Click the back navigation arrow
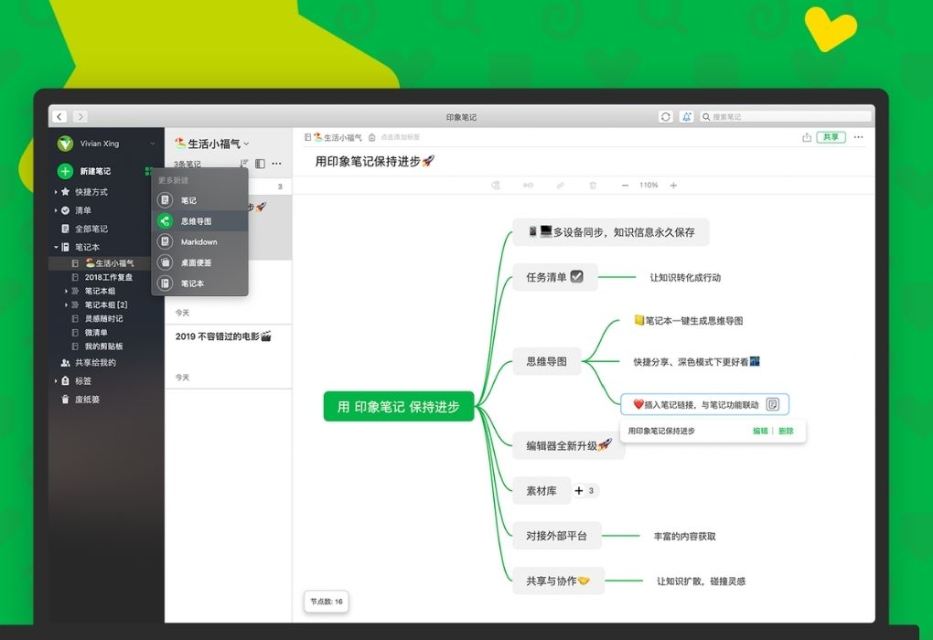The image size is (933, 640). (x=59, y=117)
